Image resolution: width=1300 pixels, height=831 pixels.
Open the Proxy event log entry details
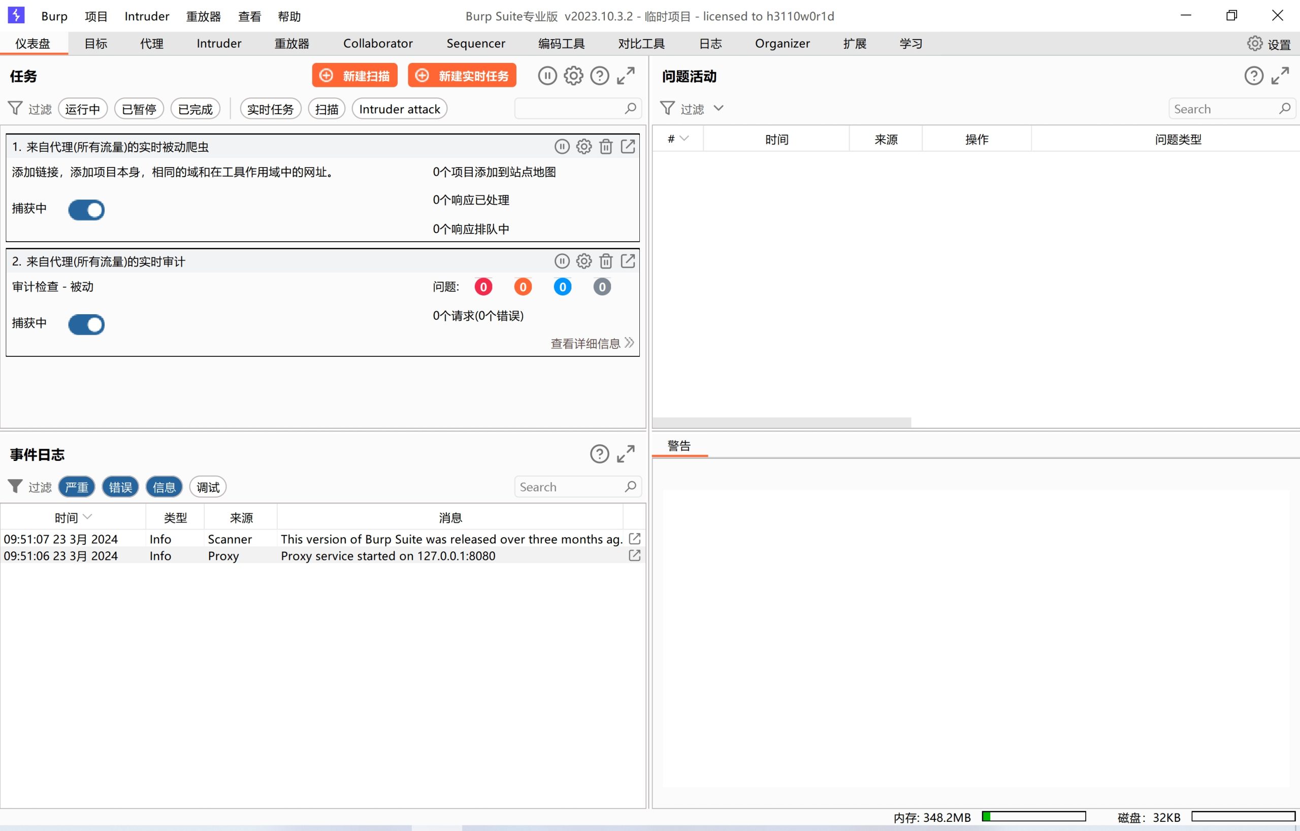coord(635,555)
